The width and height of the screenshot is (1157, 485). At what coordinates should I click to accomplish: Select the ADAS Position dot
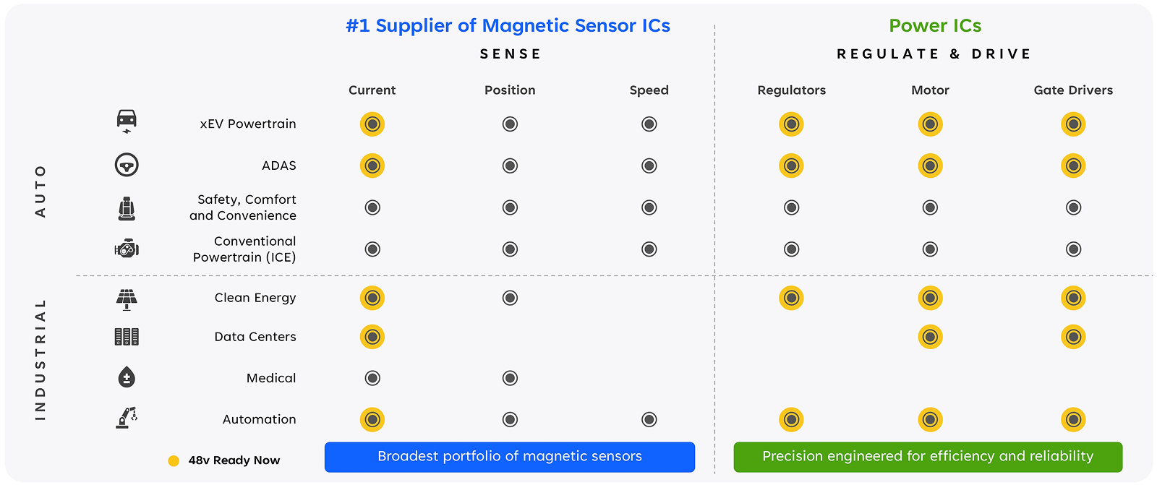click(x=510, y=166)
